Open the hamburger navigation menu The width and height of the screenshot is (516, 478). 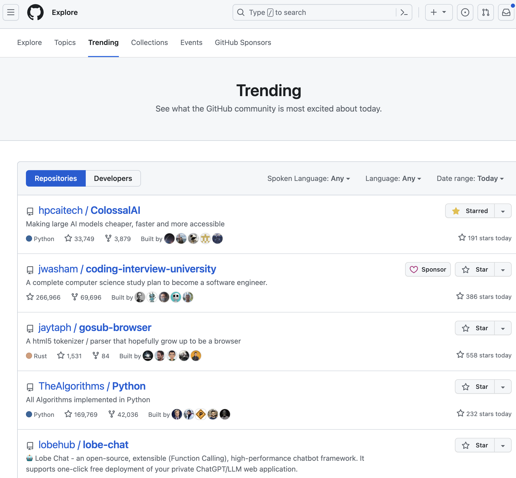pos(11,12)
